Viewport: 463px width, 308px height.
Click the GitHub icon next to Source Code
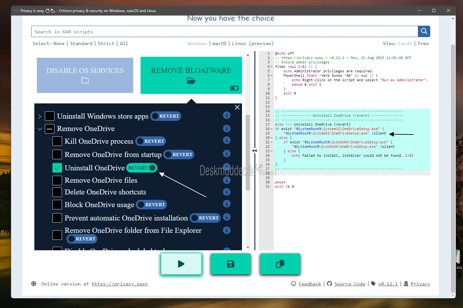[x=329, y=284]
